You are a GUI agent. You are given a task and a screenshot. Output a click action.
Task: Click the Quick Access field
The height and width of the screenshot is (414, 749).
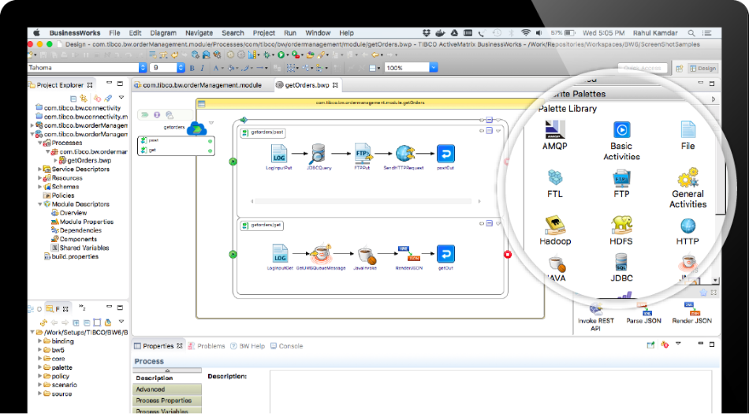pos(643,69)
